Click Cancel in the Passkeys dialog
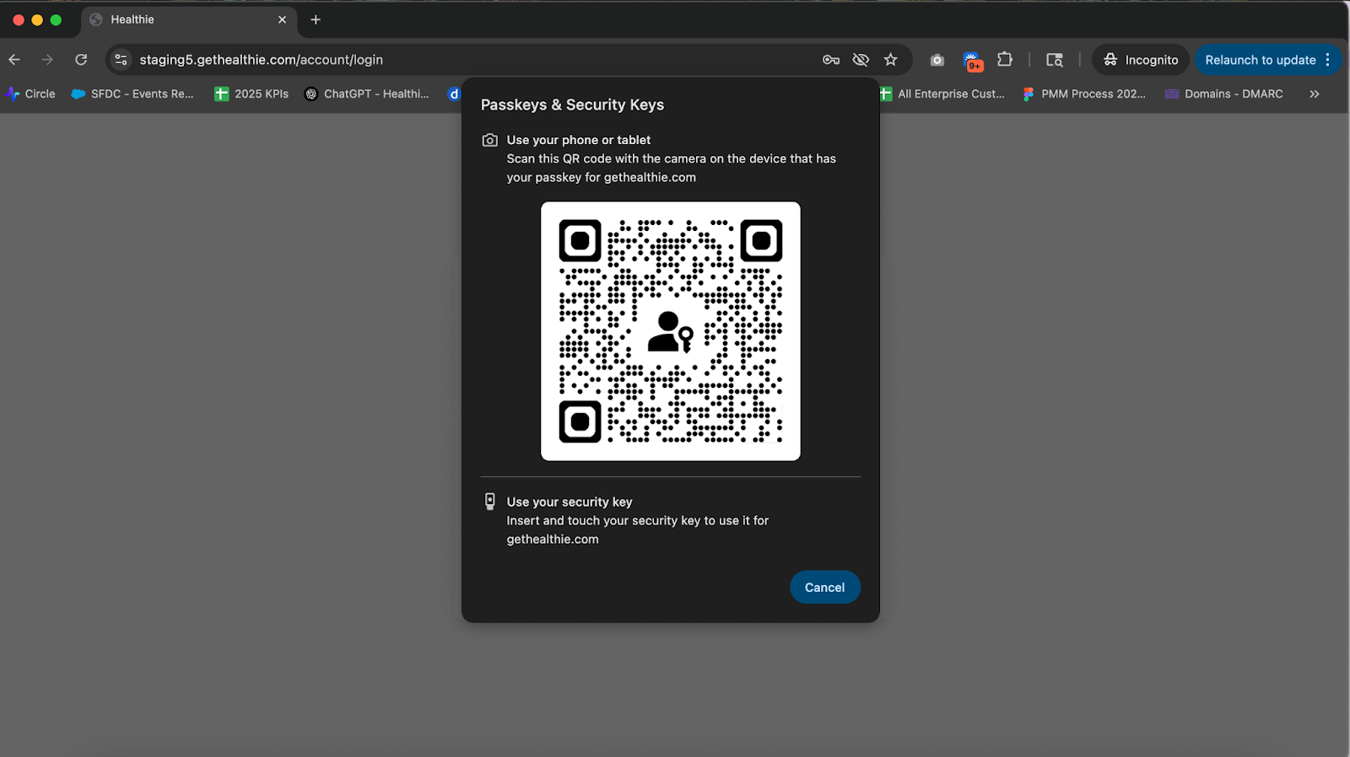This screenshot has height=757, width=1350. (825, 588)
